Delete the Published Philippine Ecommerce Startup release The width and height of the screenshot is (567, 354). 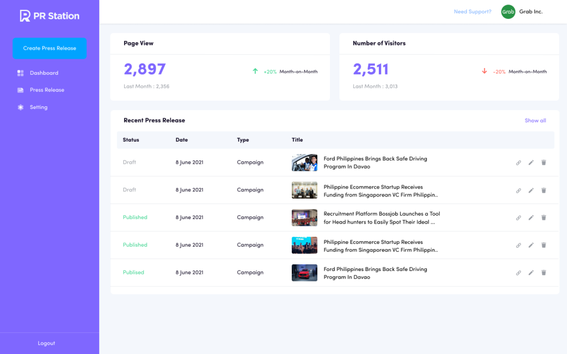click(544, 245)
